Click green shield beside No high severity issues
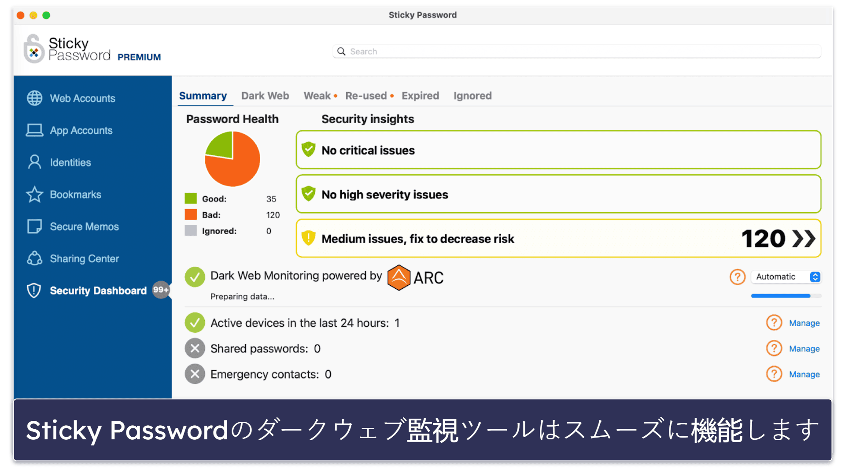 click(309, 194)
